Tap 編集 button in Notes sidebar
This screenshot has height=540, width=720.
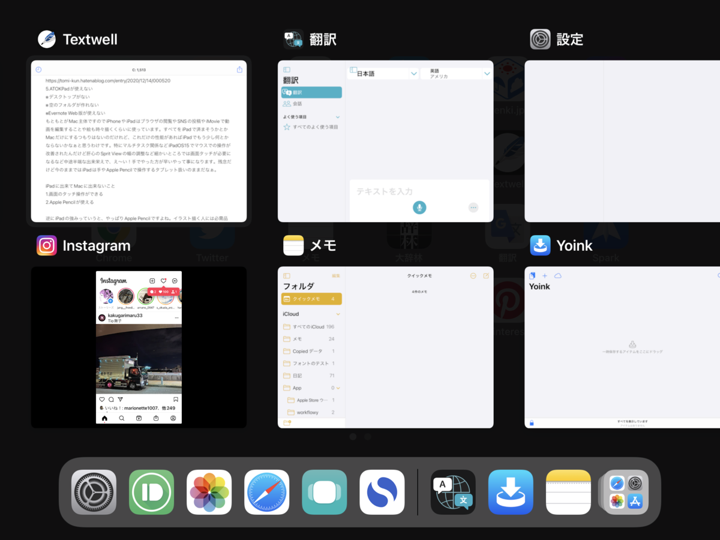[x=336, y=275]
